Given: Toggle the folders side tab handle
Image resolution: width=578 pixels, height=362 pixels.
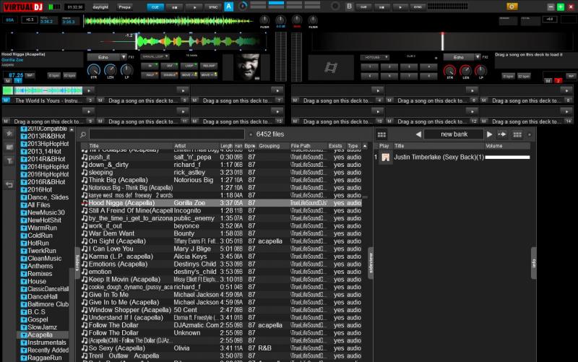Looking at the screenshot, I should (x=77, y=262).
